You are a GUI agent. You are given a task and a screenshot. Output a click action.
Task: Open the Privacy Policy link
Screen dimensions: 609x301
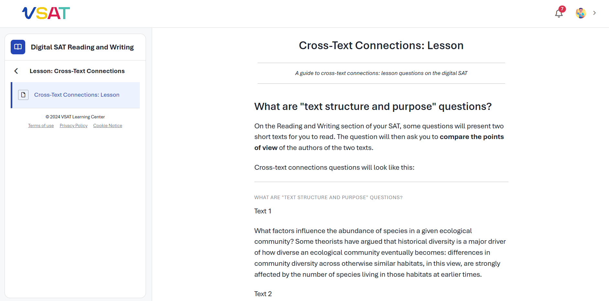coord(73,125)
